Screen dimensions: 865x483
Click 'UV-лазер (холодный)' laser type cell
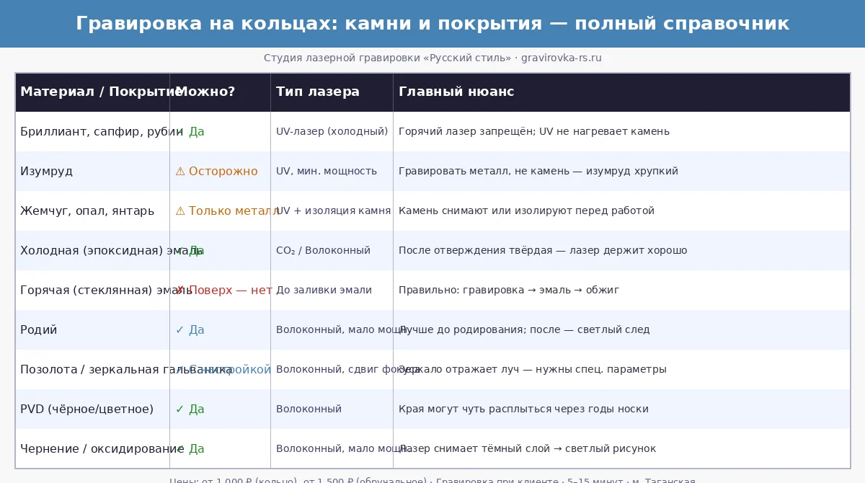coord(332,132)
